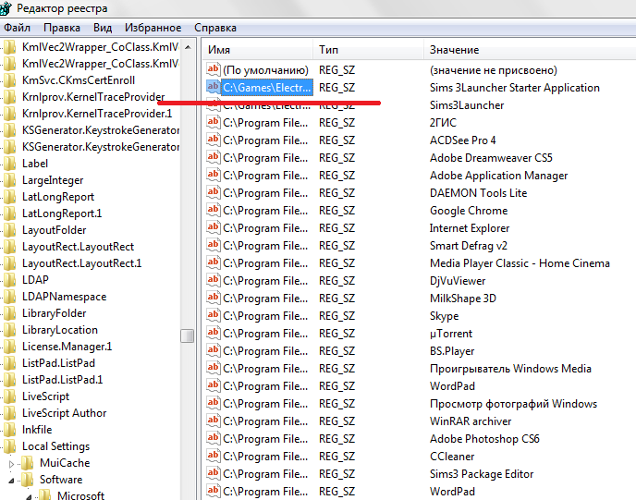Screen dimensions: 636x500
Task: Click the string icon of MilkShape 3D row
Action: pos(213,298)
